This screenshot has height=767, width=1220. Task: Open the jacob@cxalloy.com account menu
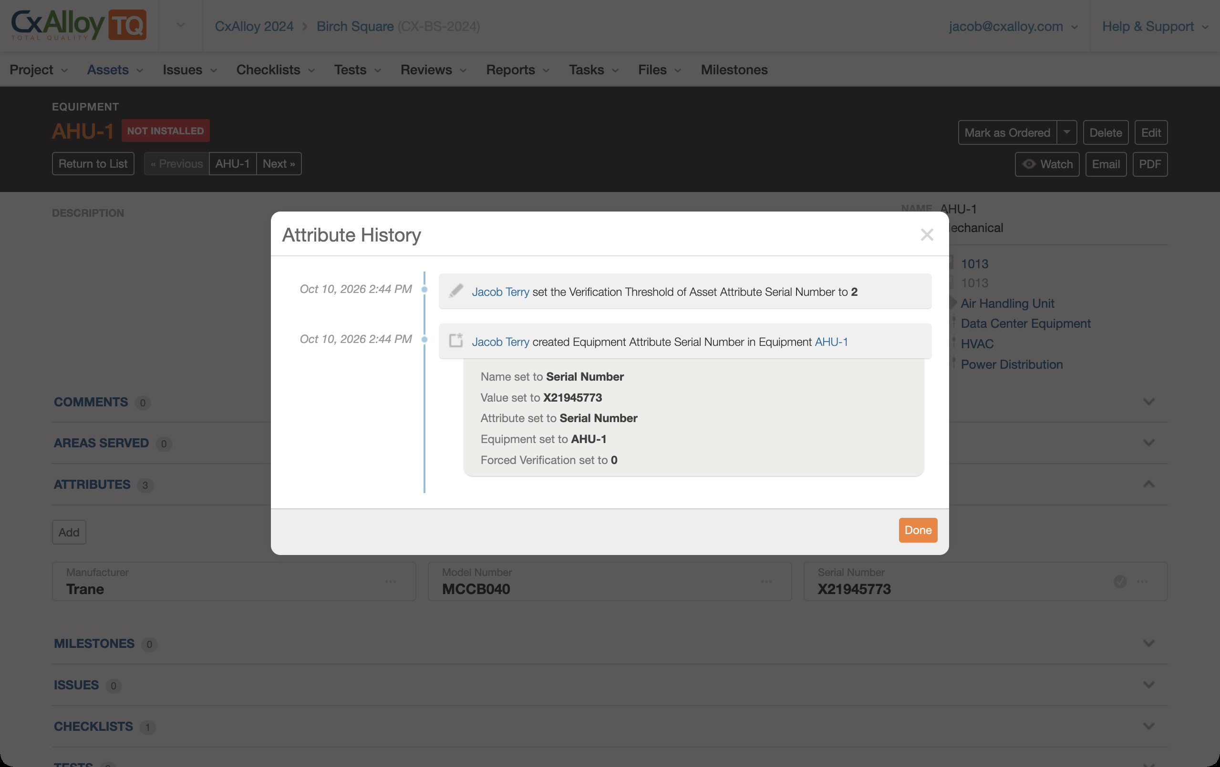(x=1013, y=26)
